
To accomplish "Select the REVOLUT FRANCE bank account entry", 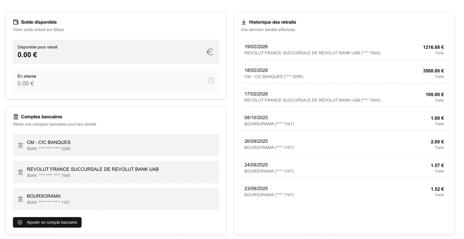I will point(116,172).
